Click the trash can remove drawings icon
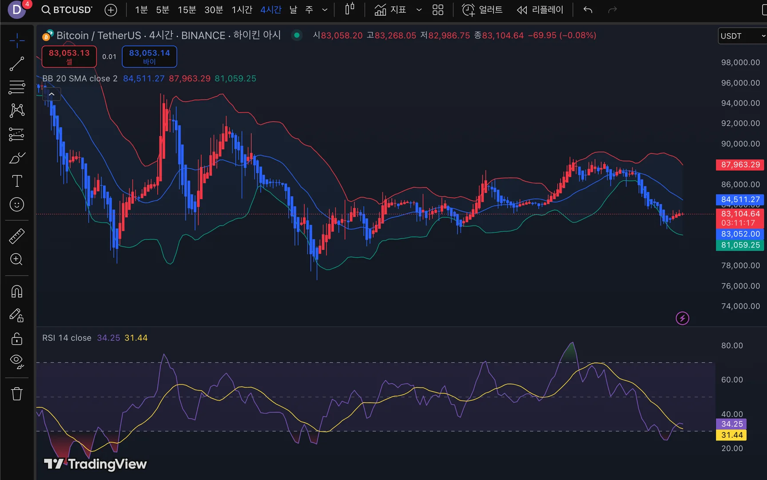Viewport: 767px width, 480px height. pos(17,394)
